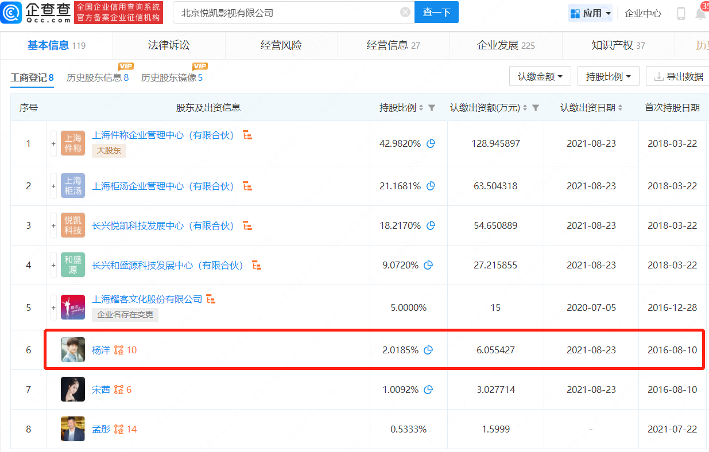
Task: Clear the search box with the X icon
Action: pyautogui.click(x=405, y=13)
